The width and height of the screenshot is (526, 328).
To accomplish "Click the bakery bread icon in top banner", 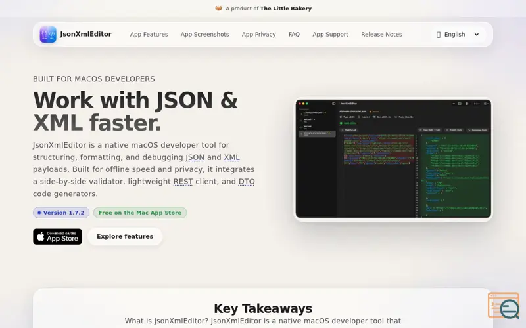I will click(x=218, y=9).
